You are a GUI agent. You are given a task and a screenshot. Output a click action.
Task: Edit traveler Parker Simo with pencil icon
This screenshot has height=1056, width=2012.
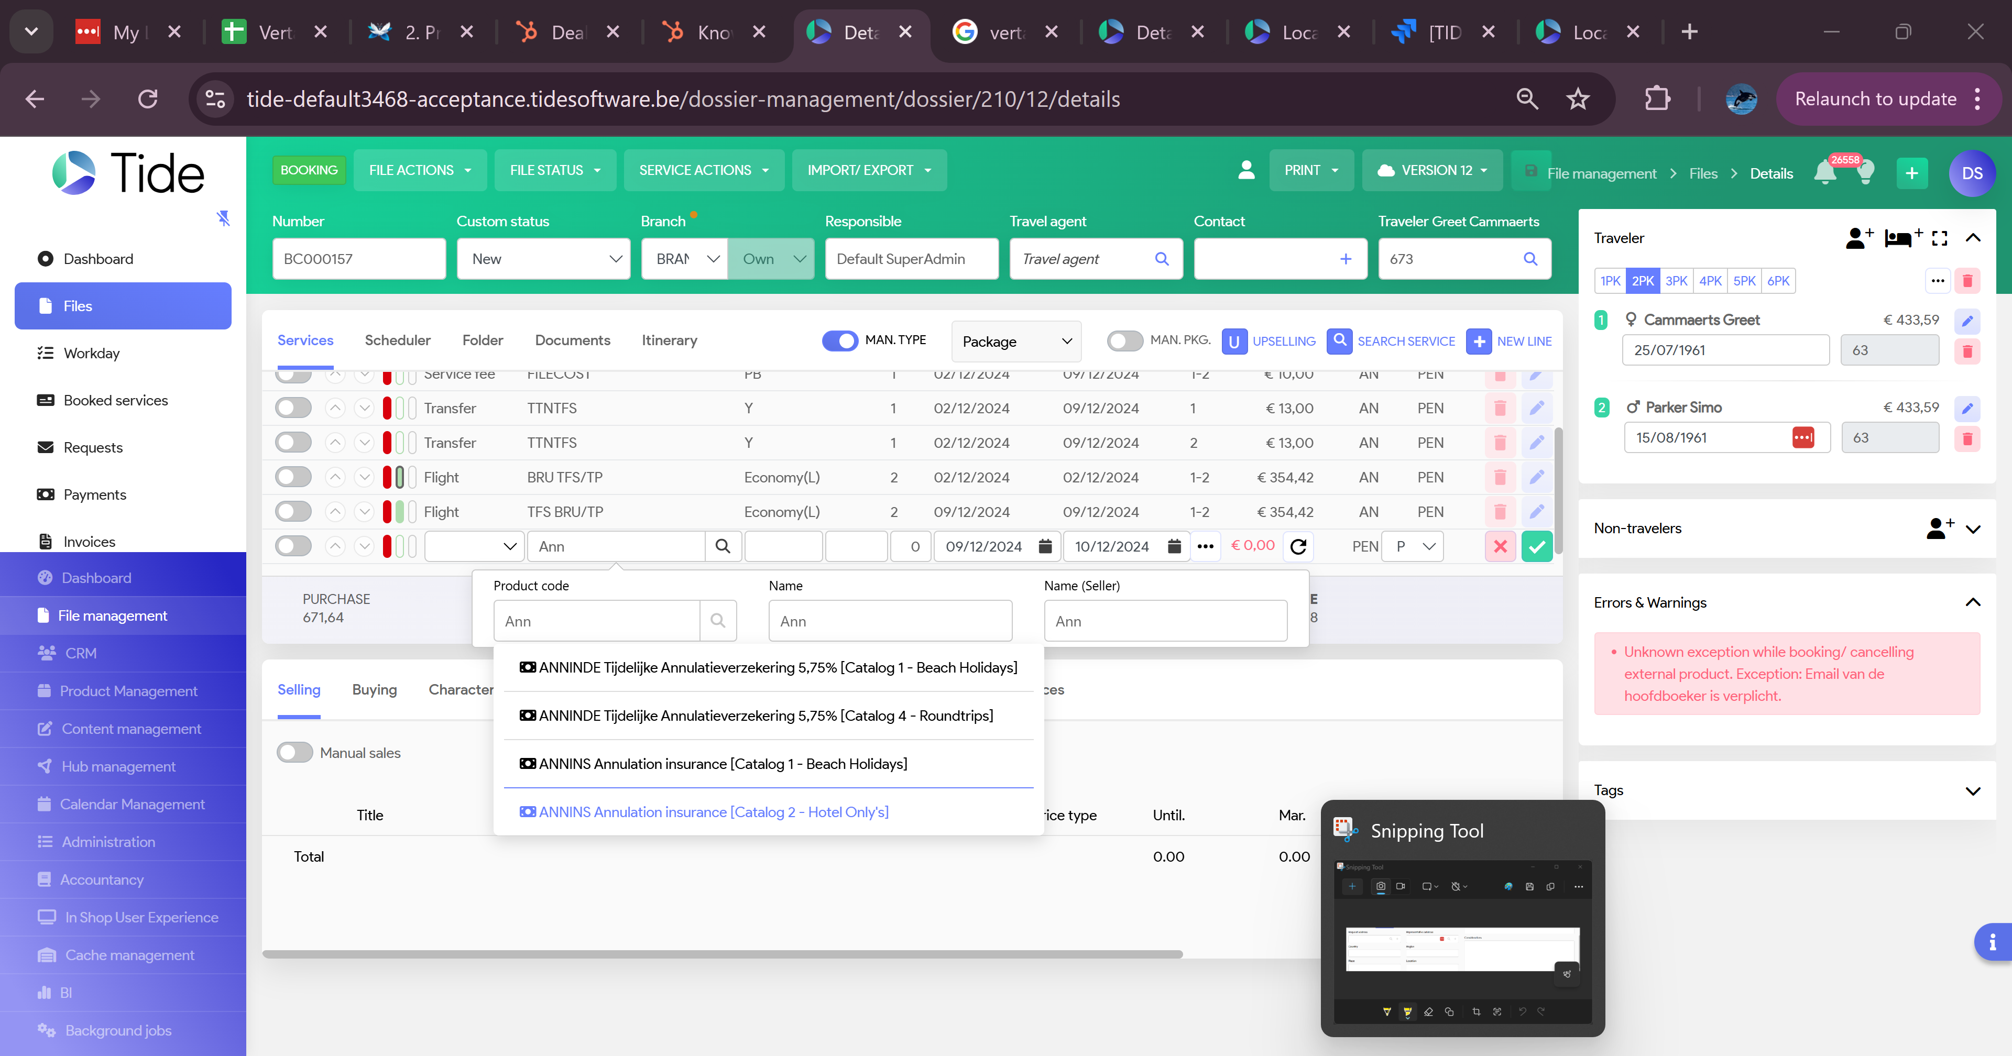(1967, 408)
